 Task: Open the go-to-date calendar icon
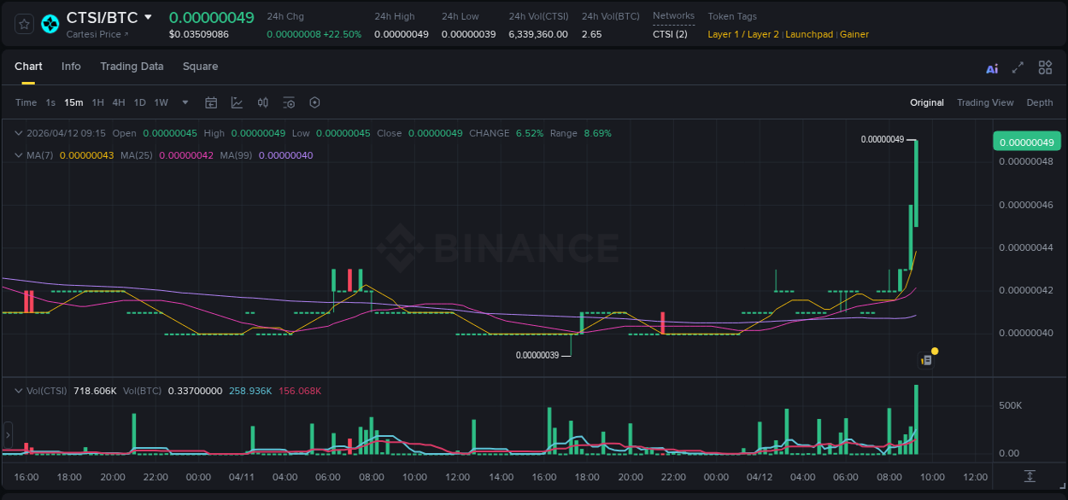(x=211, y=102)
